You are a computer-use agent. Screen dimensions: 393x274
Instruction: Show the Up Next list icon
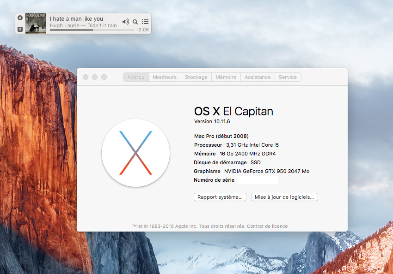145,22
